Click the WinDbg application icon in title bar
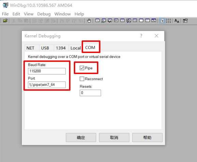The height and width of the screenshot is (162, 197). point(5,5)
